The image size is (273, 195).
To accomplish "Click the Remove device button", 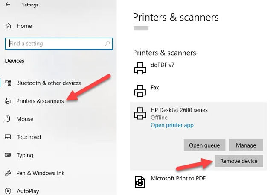I will (238, 161).
